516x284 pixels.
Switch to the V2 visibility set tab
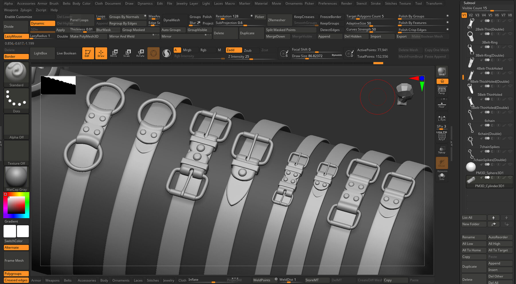[471, 15]
